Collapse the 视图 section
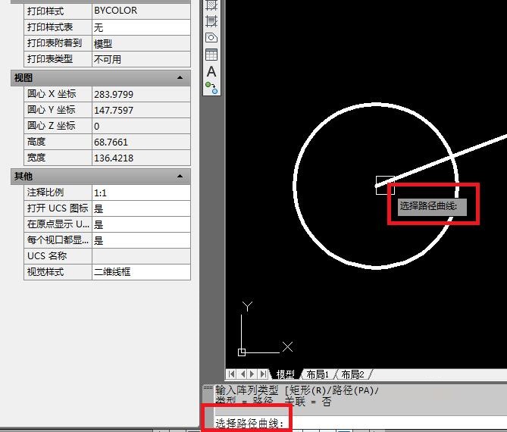The width and height of the screenshot is (507, 432). coord(180,77)
